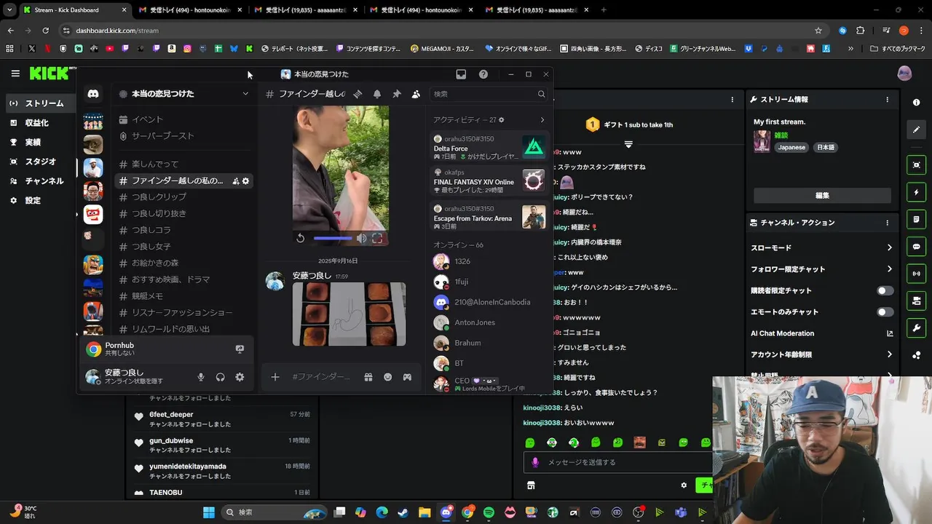Open the Kick hamburger menu
Screen dimensions: 932x524
coord(15,74)
